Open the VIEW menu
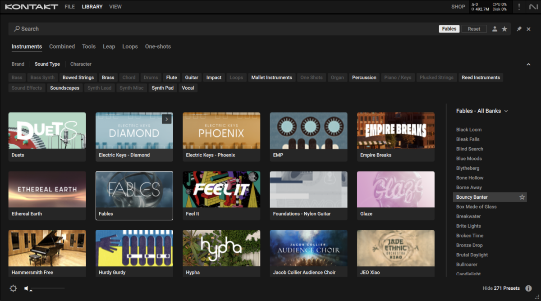Screen dimensions: 541x301 pos(115,7)
